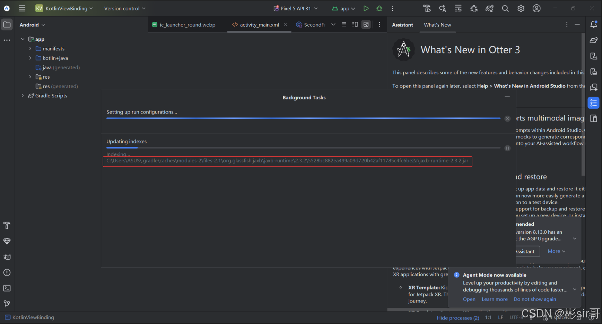Open Problems exclamation tool window
Screen dimensions: 602x324
pos(7,272)
